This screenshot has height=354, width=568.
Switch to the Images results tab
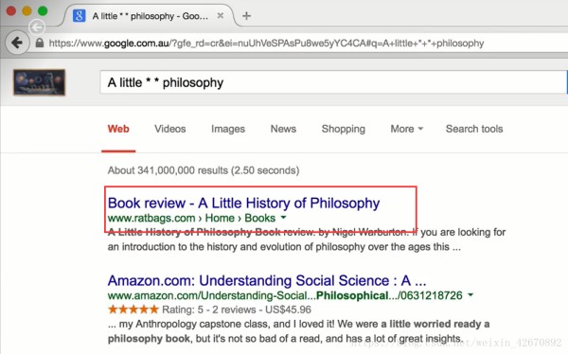tap(228, 129)
